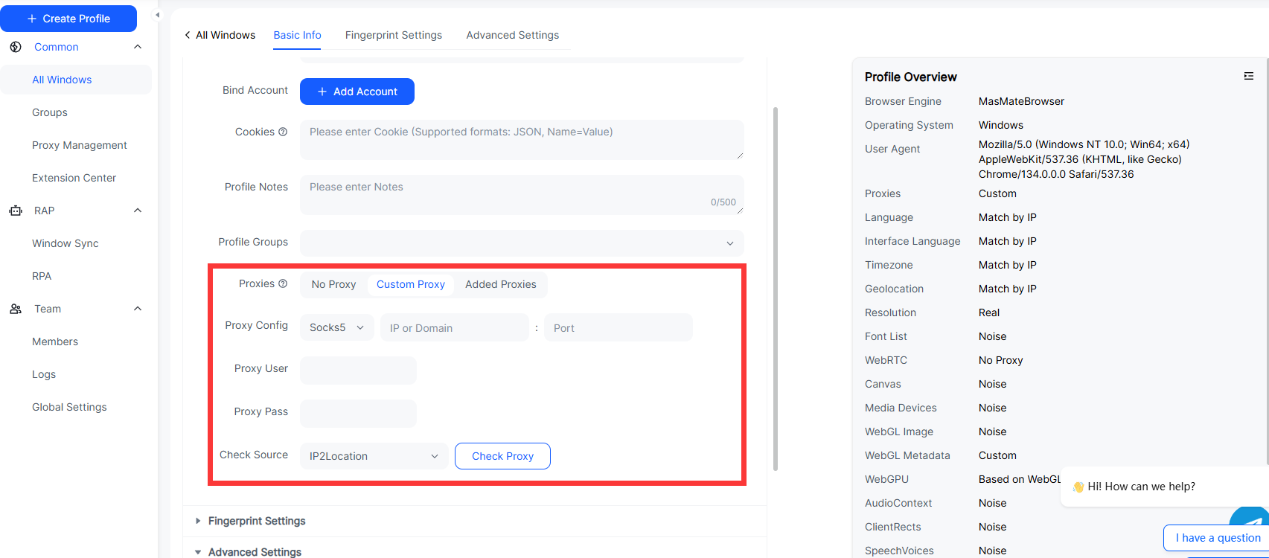This screenshot has width=1269, height=558.
Task: Click the Common globe icon in sidebar
Action: pos(16,47)
